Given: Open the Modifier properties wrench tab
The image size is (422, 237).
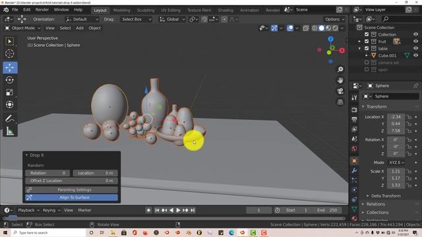Looking at the screenshot, I should click(354, 171).
